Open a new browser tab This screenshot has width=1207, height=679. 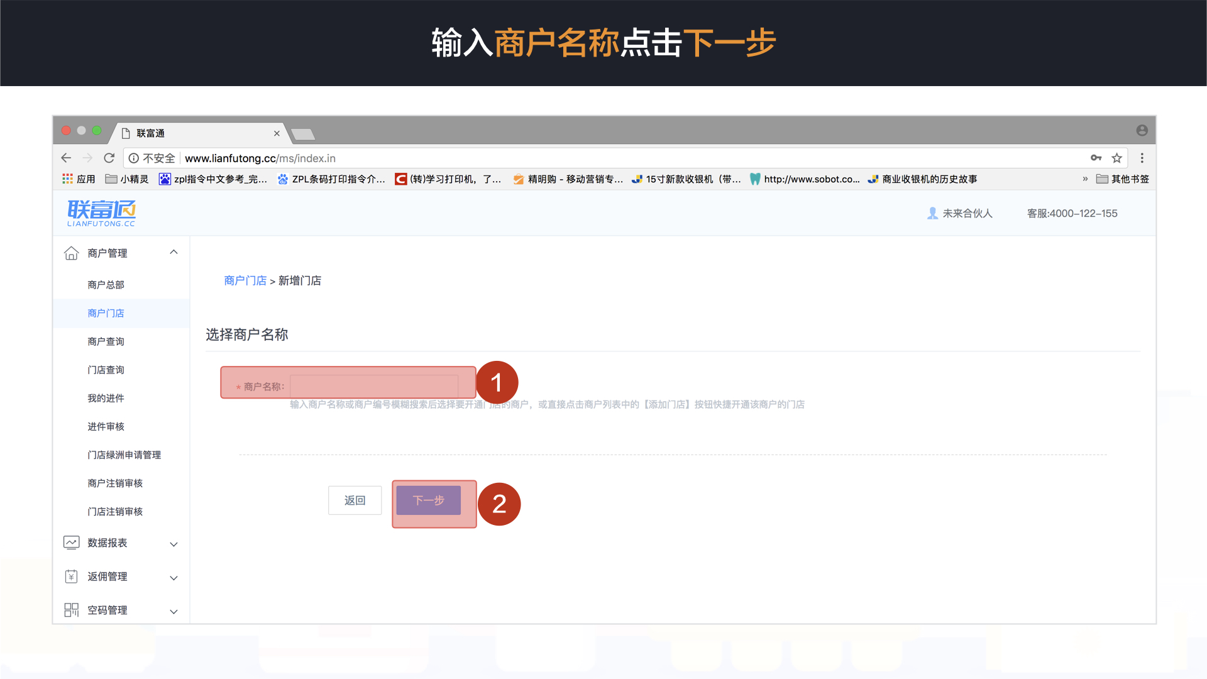(x=304, y=134)
